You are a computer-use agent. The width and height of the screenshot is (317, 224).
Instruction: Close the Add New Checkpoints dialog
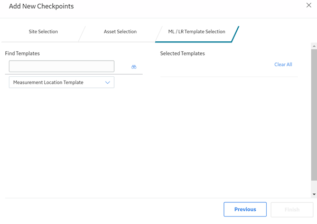tap(309, 5)
